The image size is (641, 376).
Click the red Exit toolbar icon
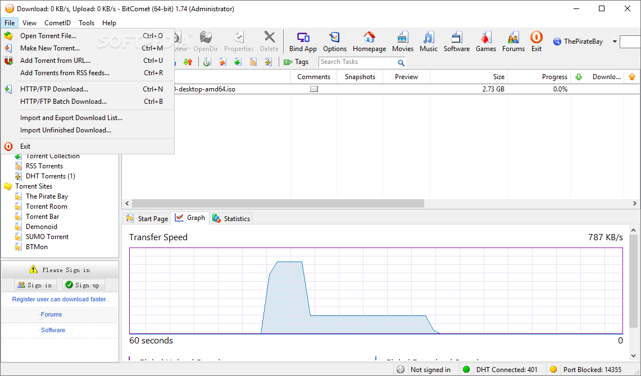click(537, 42)
